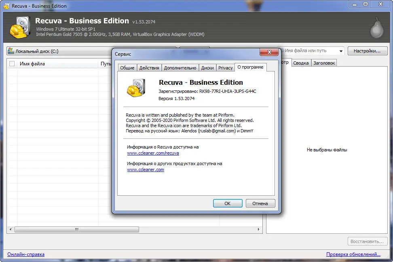Close the Сервис dialog with red X
Viewport: 393px width, 262px height.
(269, 52)
